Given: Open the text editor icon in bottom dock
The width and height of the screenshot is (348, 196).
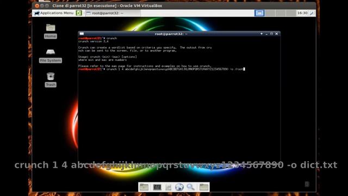Looking at the screenshot, I should point(168,187).
